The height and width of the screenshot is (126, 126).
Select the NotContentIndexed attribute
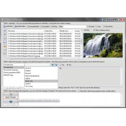click(x=41, y=76)
